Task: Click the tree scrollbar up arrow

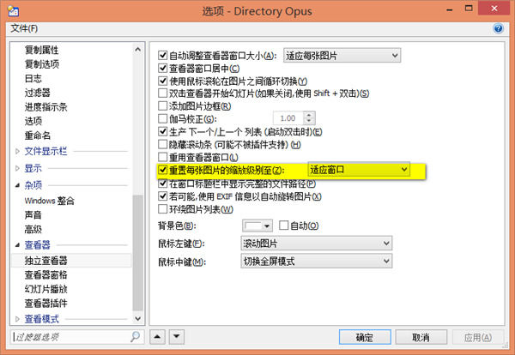Action: [138, 50]
